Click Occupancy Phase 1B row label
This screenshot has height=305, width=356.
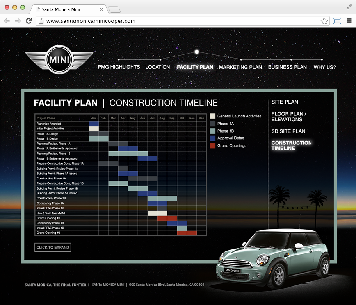click(50, 223)
